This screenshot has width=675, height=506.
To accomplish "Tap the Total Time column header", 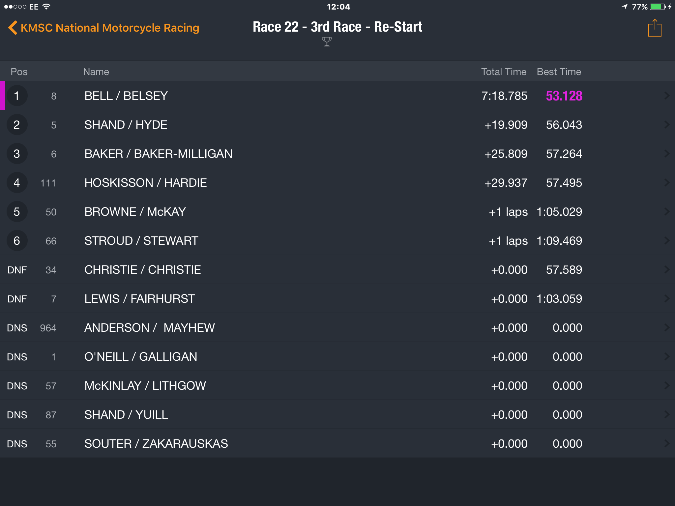I will point(504,72).
